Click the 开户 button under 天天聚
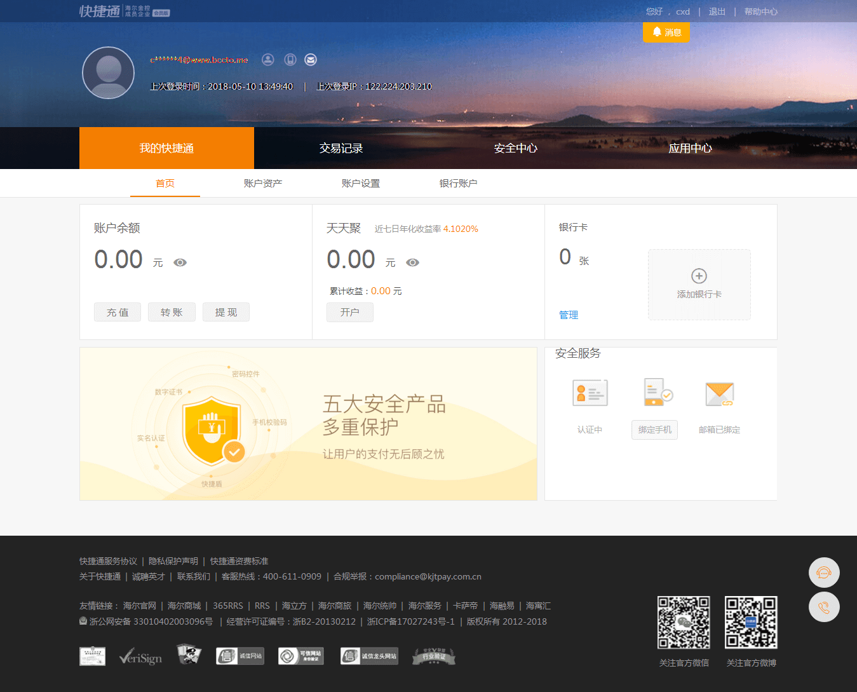Viewport: 857px width, 692px height. click(350, 312)
